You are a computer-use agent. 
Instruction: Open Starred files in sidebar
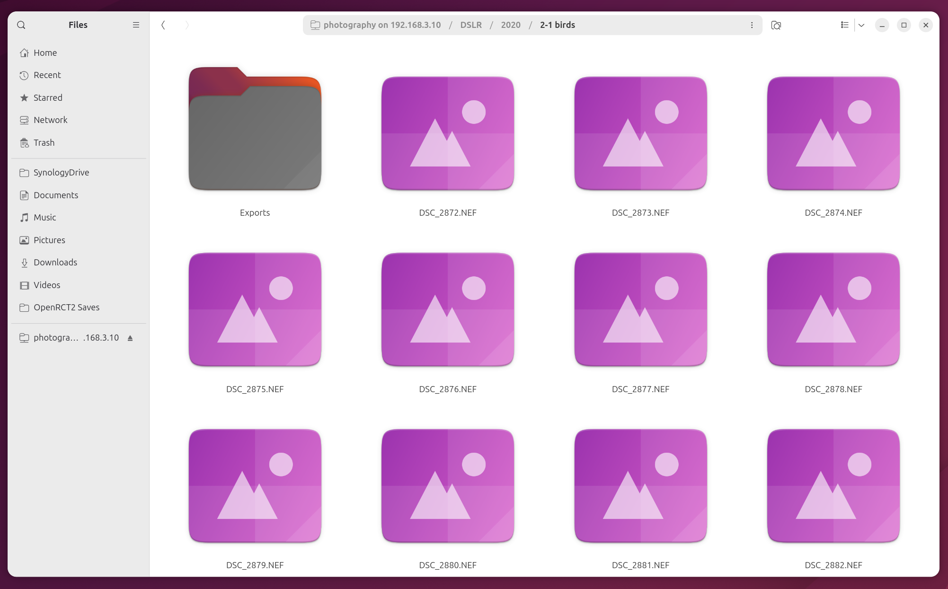pyautogui.click(x=47, y=97)
